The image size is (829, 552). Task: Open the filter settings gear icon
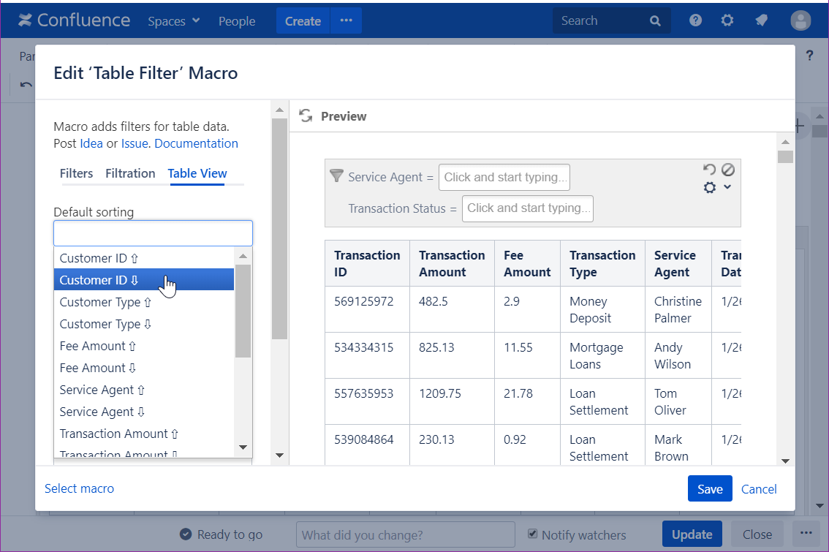710,188
